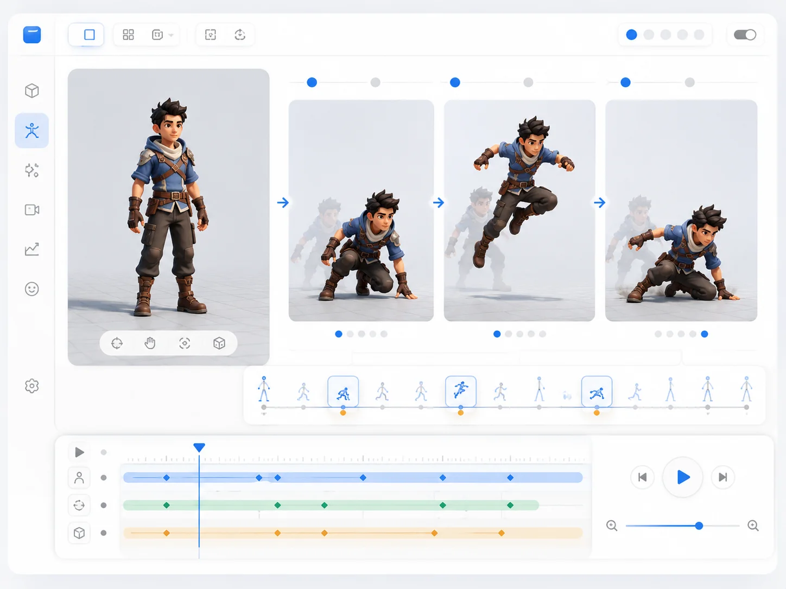Click the focus-frame tool under character viewport
This screenshot has height=589, width=786.
click(185, 343)
